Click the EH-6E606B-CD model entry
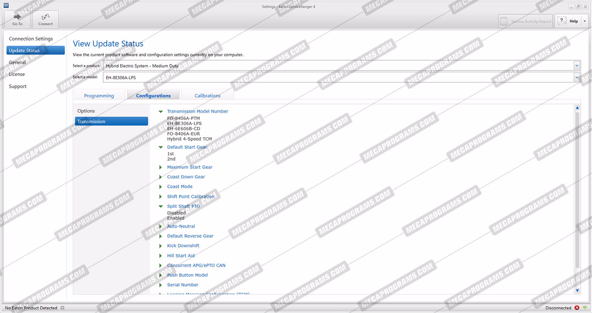This screenshot has height=313, width=592. click(184, 129)
